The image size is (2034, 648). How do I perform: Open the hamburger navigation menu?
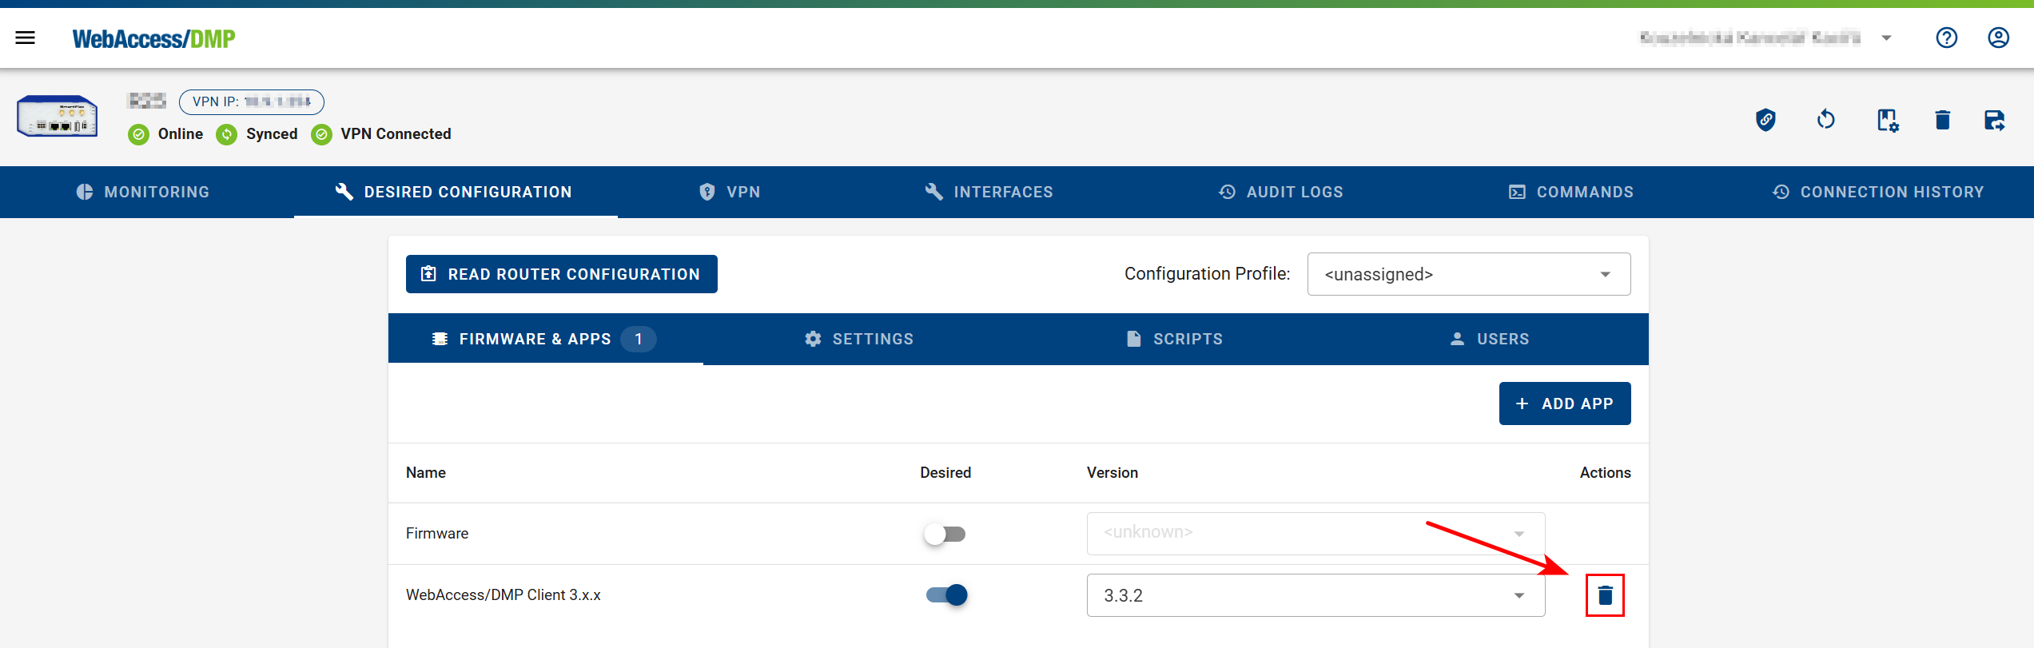click(x=26, y=38)
